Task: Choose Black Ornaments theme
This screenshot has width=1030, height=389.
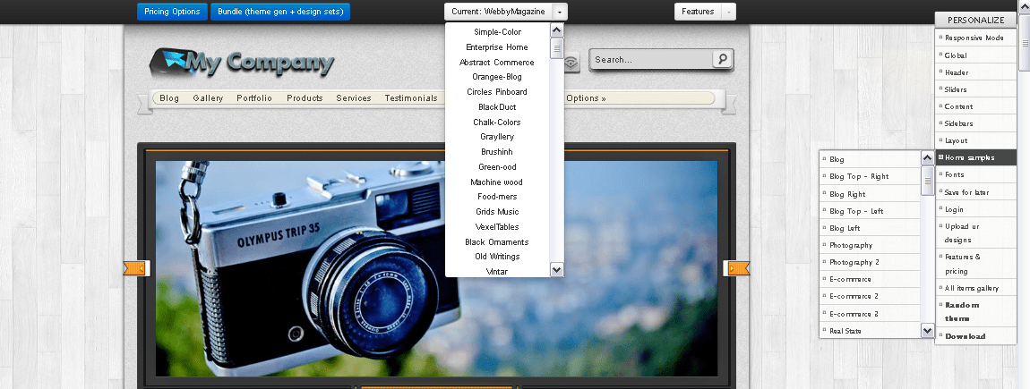Action: (x=497, y=241)
